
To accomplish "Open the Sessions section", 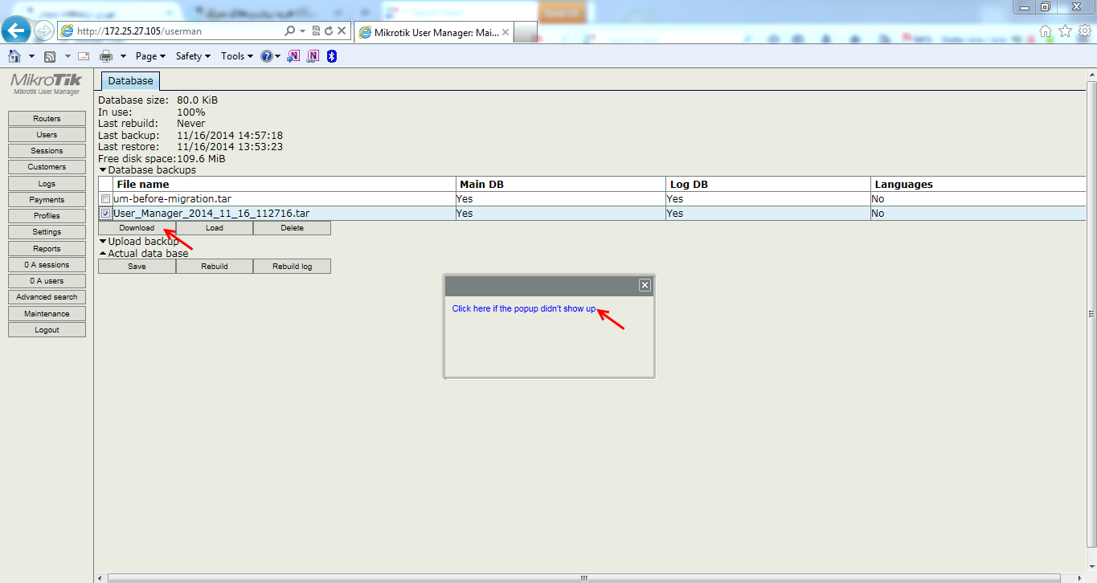I will pos(47,150).
